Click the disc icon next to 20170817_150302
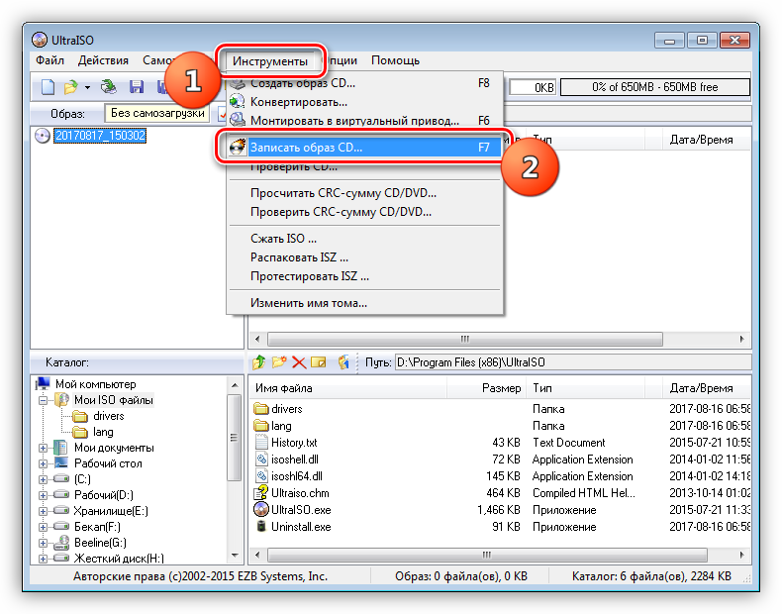The image size is (782, 614). (43, 136)
